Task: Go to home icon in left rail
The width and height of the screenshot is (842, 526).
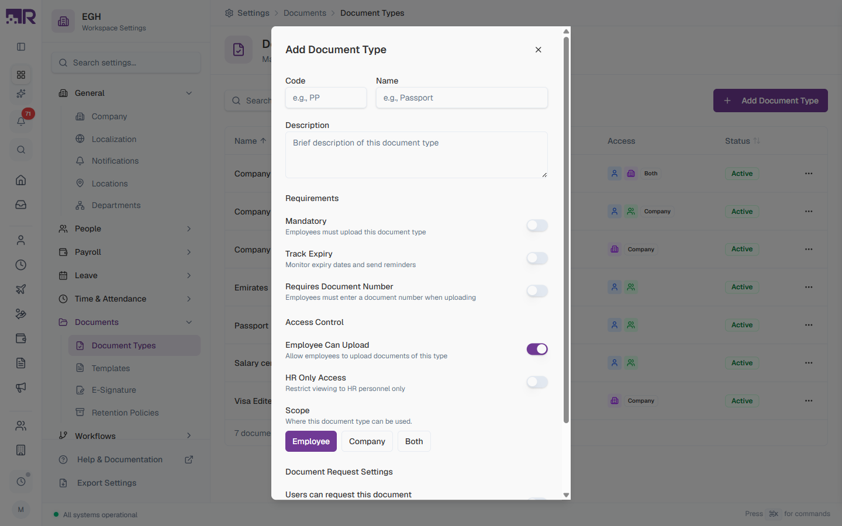Action: point(21,180)
